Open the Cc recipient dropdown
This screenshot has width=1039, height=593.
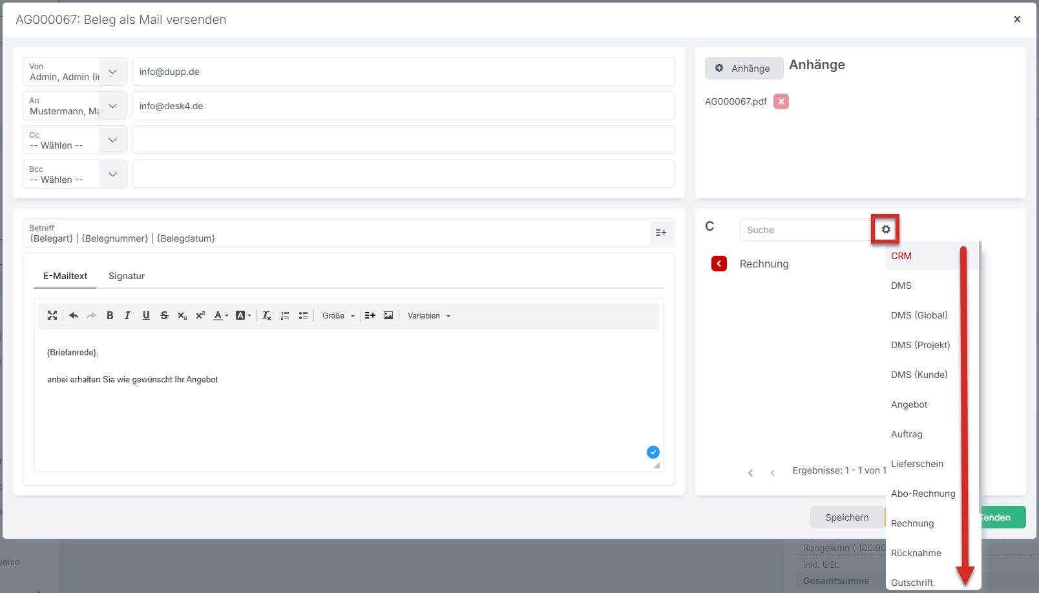tap(112, 140)
